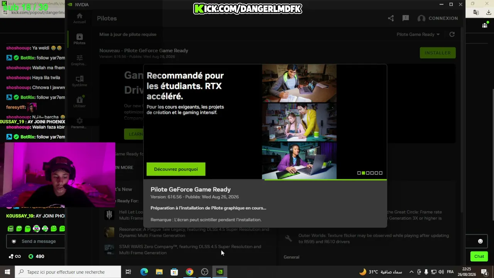
Task: Show hidden icons tray chevron
Action: tap(411, 272)
